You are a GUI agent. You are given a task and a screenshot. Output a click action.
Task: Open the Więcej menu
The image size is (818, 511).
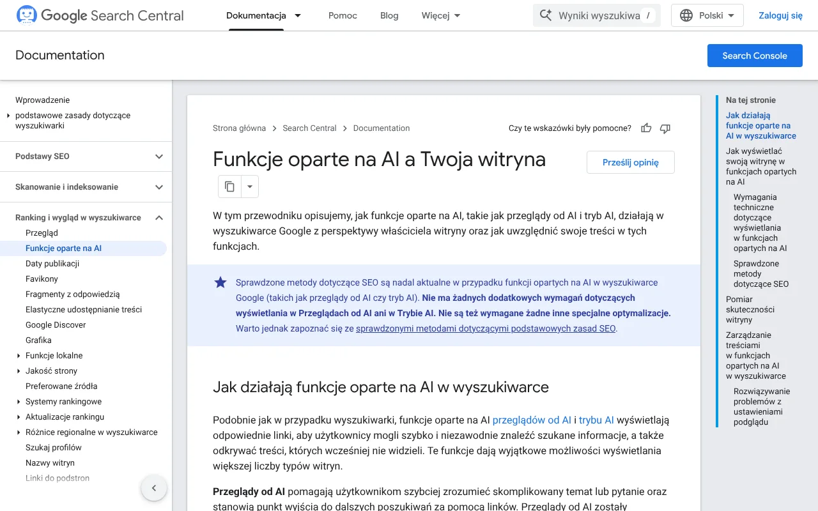(x=441, y=15)
